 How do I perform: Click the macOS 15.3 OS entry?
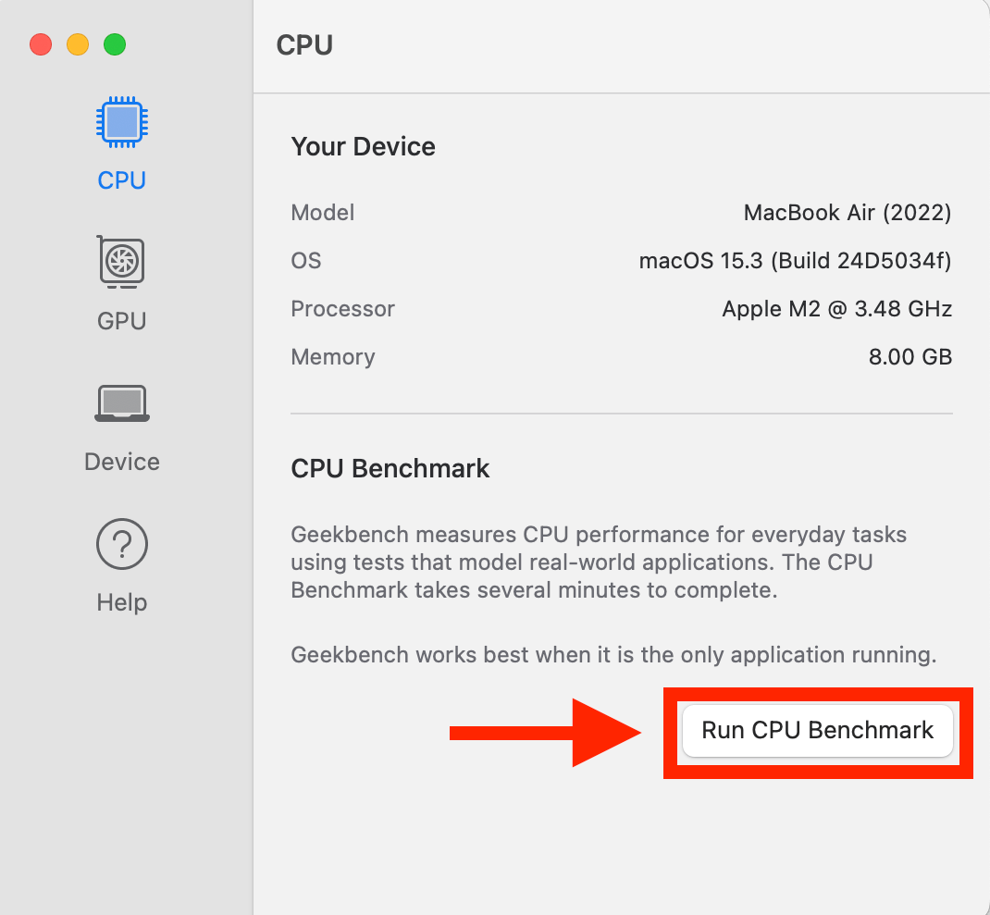[x=794, y=261]
